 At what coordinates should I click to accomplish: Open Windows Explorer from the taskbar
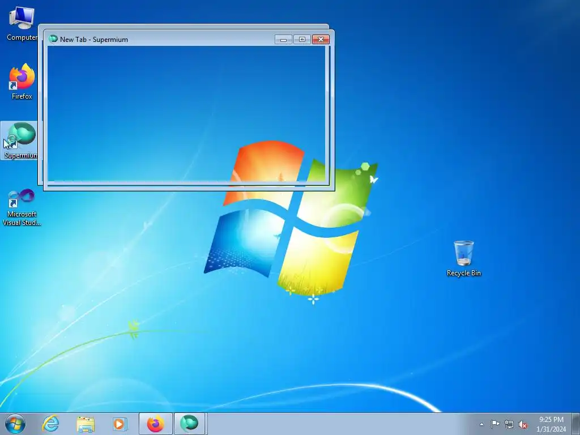86,424
